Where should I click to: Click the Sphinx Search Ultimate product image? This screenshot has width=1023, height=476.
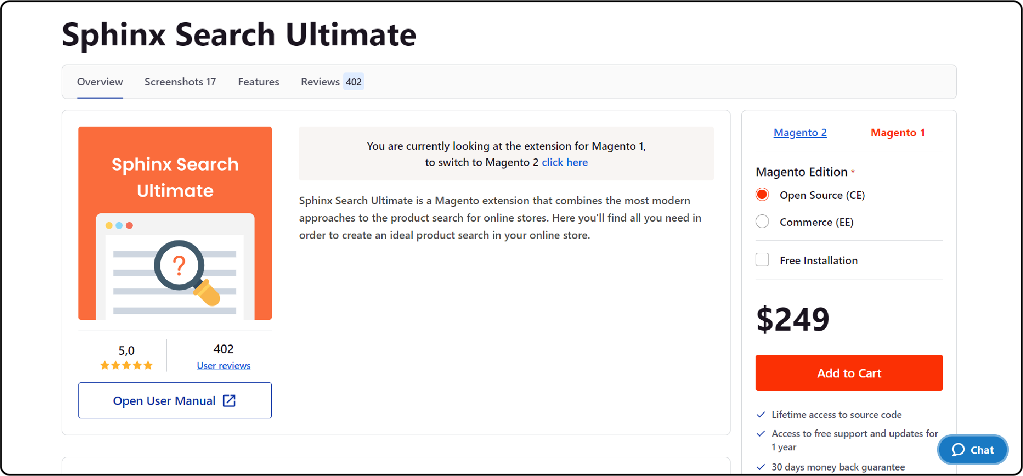pos(175,223)
